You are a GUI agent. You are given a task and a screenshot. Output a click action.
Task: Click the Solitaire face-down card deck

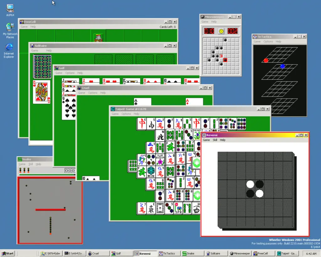(x=42, y=67)
